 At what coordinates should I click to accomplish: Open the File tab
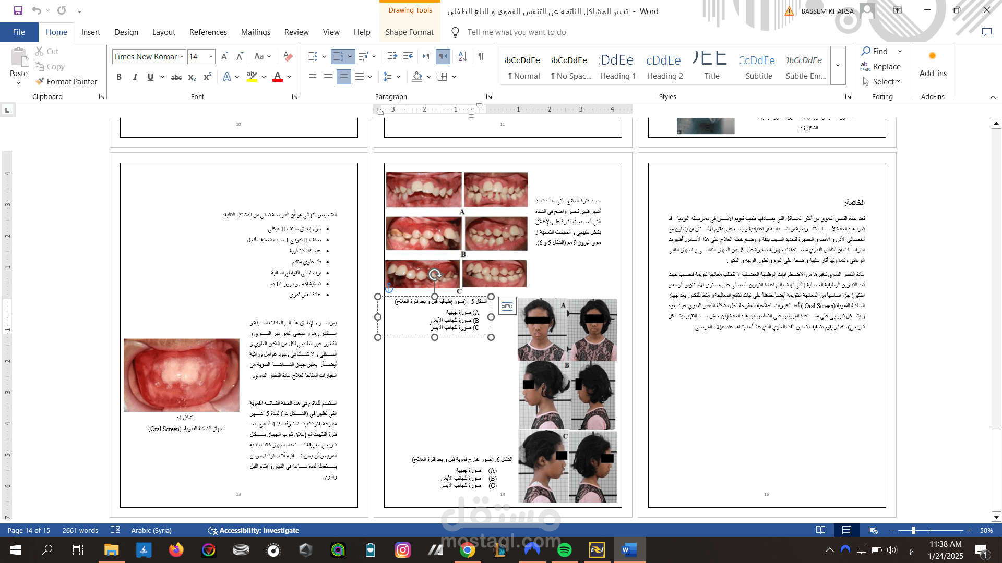[x=19, y=32]
